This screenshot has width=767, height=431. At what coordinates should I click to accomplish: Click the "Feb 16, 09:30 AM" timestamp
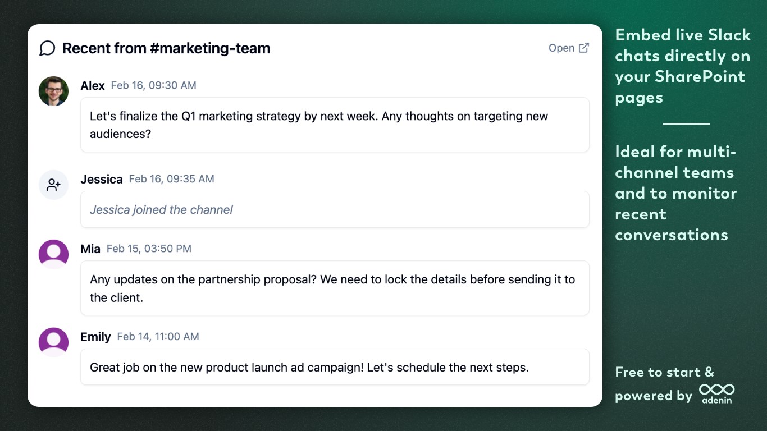[x=153, y=85]
